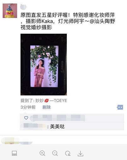Open the thumbnail gallery view icon

pos(14,153)
